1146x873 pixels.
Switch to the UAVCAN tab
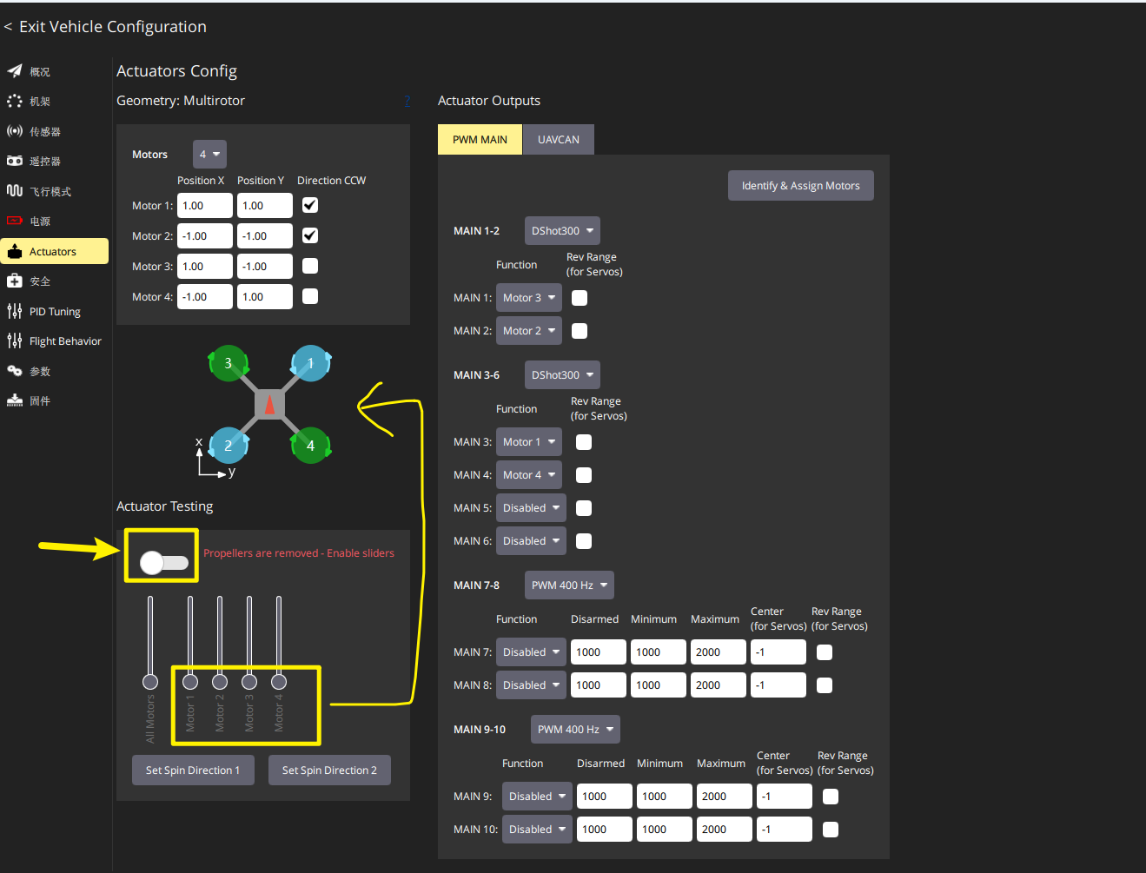pos(559,140)
